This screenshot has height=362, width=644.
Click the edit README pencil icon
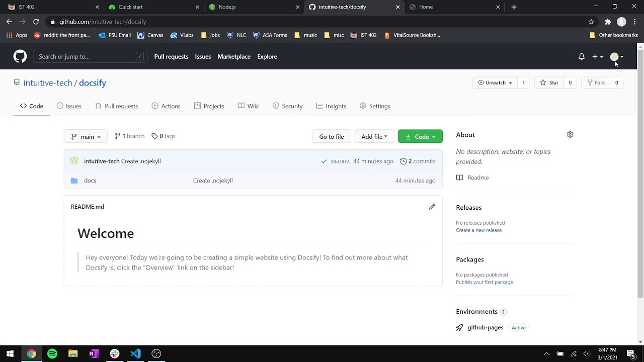point(432,207)
